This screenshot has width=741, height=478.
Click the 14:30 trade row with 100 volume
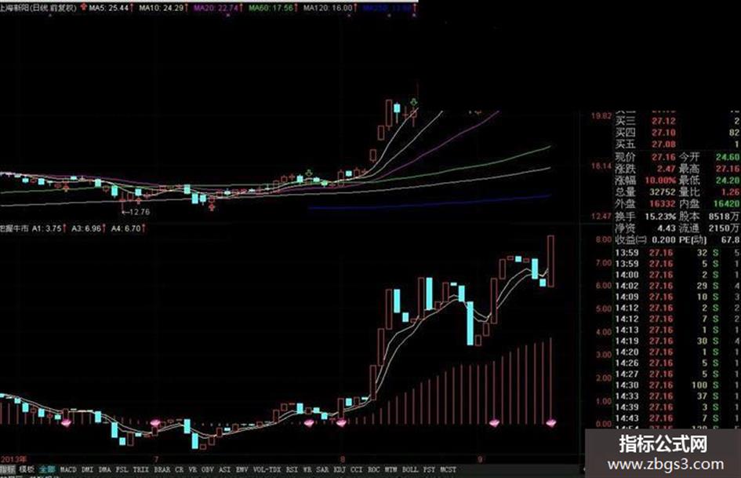pyautogui.click(x=677, y=385)
